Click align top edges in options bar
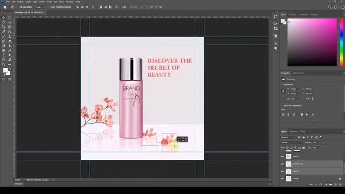345x194 pixels. (x=101, y=7)
